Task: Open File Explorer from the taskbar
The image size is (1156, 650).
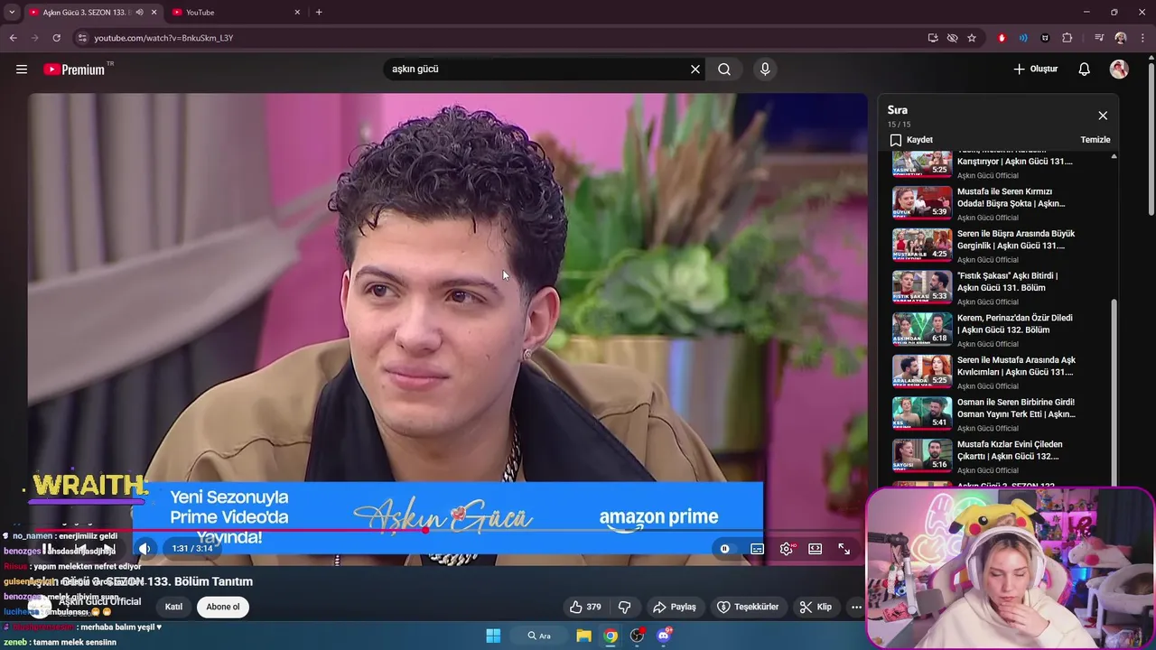Action: coord(584,636)
